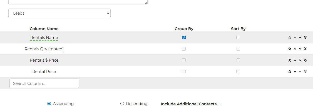Move Rentals $ Price row to bottom
Image resolution: width=313 pixels, height=107 pixels.
(305, 60)
